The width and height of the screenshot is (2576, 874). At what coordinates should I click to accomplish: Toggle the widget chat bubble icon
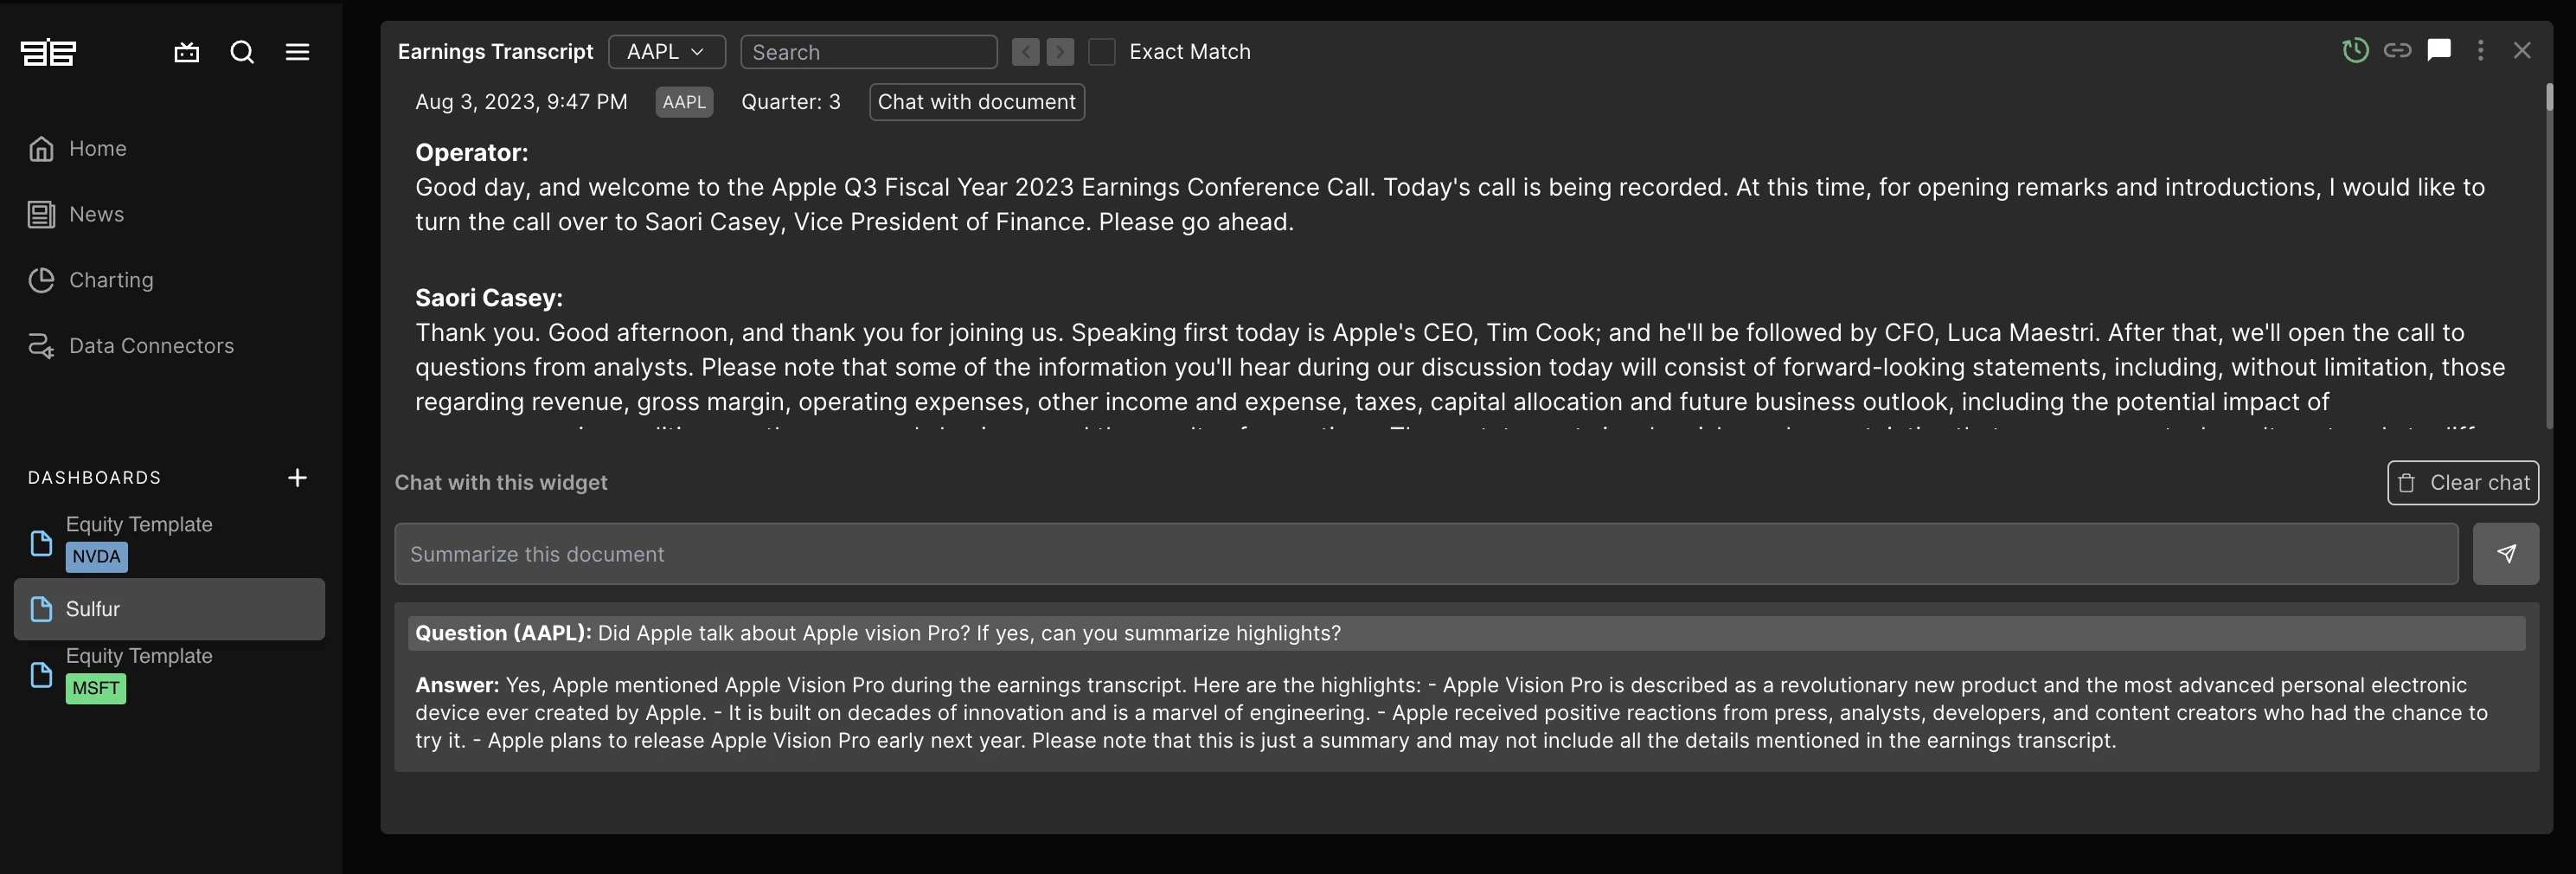pyautogui.click(x=2439, y=50)
